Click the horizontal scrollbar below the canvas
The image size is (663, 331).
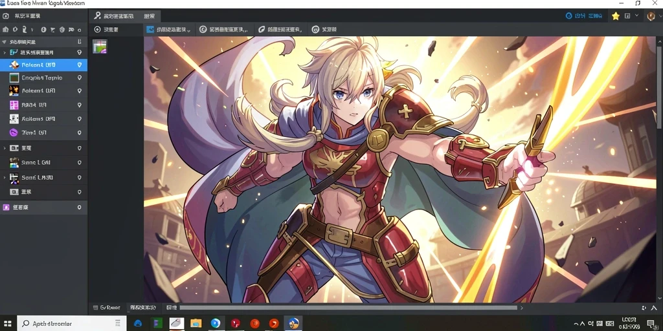(x=348, y=308)
